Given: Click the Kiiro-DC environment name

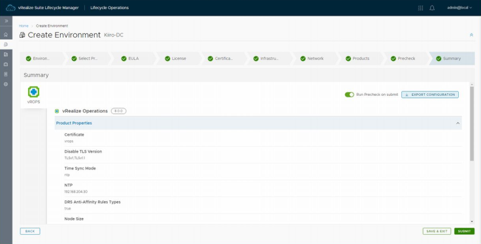Looking at the screenshot, I should (x=114, y=35).
